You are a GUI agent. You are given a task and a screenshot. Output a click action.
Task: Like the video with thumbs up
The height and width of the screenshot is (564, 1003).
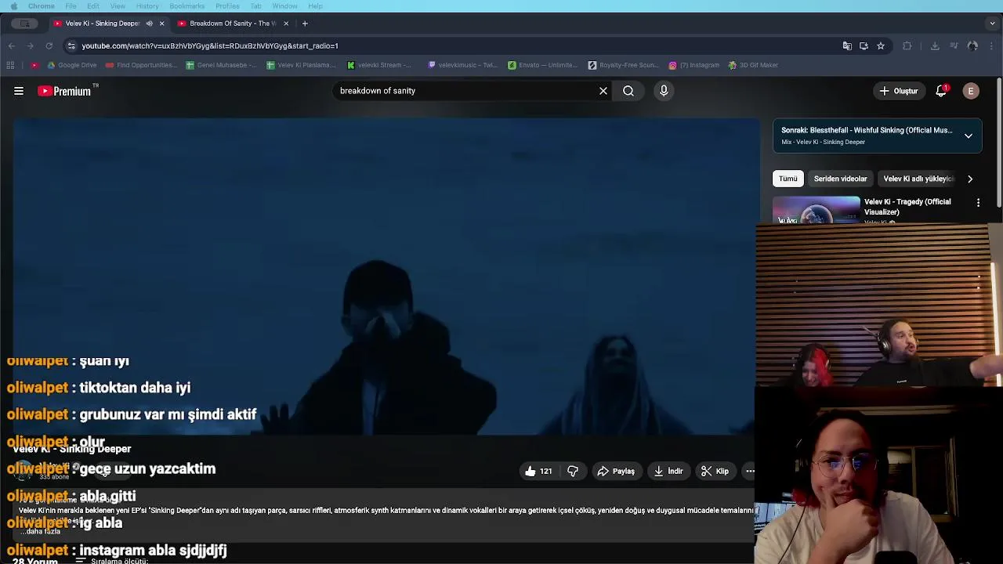coord(538,472)
